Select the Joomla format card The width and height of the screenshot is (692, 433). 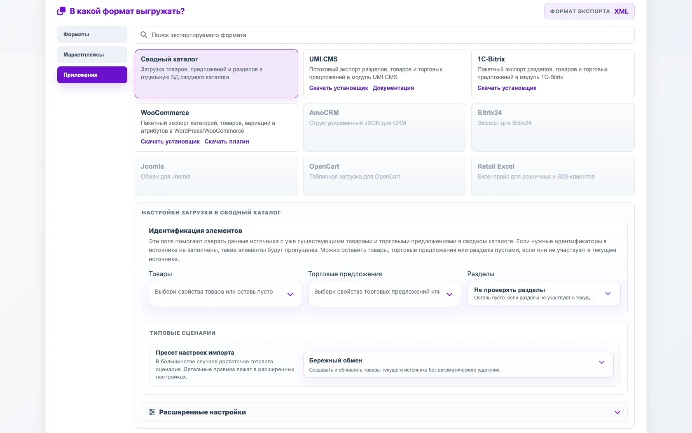(x=216, y=176)
